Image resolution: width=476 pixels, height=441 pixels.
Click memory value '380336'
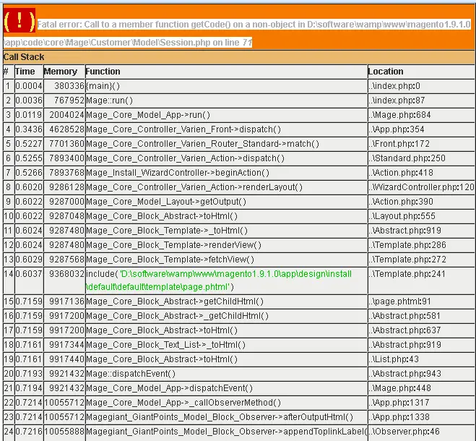pyautogui.click(x=69, y=86)
